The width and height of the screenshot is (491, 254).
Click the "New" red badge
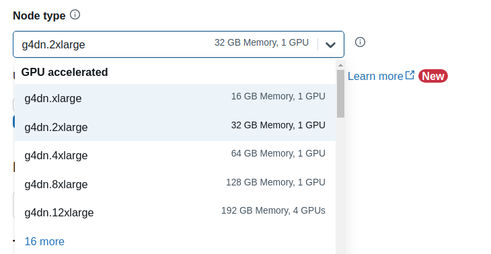point(433,76)
